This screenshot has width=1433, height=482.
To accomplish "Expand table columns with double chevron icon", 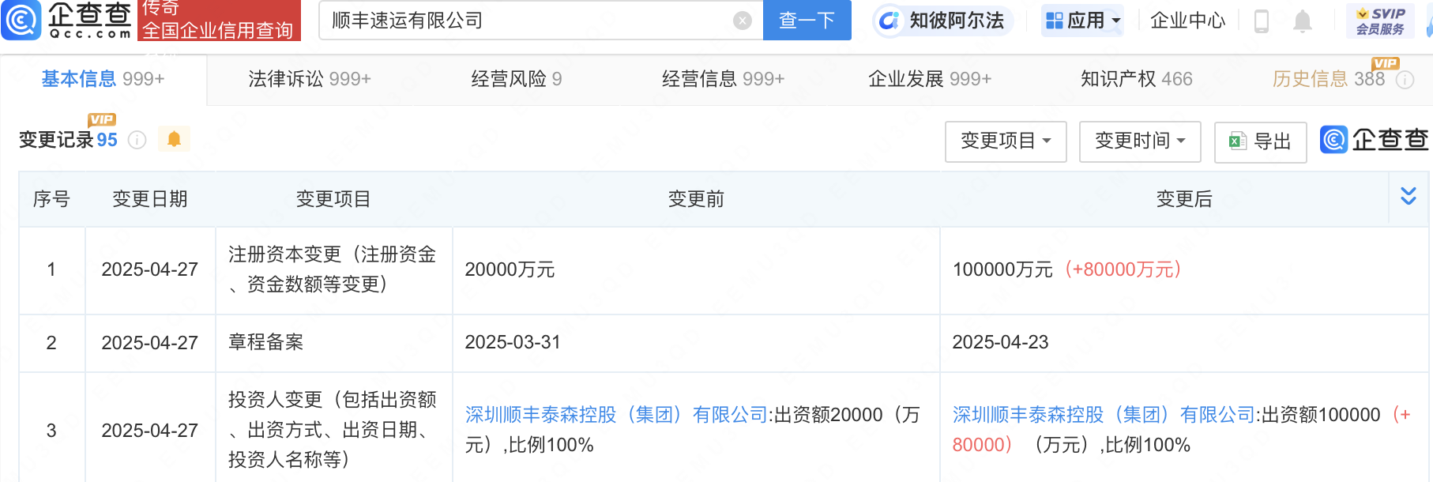I will coord(1409,196).
